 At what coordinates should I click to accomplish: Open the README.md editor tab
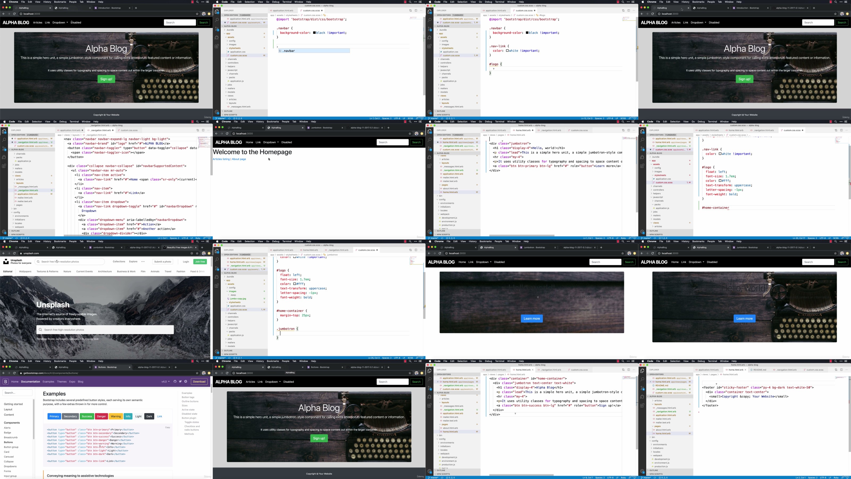[760, 370]
